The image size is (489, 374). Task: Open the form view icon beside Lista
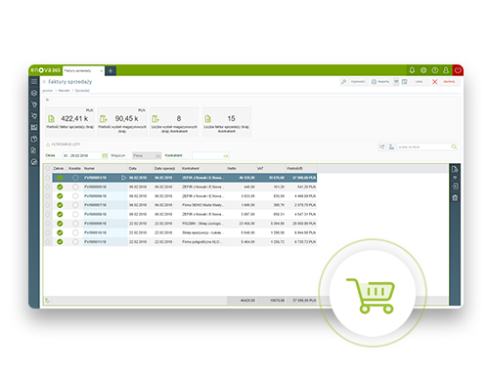[405, 82]
